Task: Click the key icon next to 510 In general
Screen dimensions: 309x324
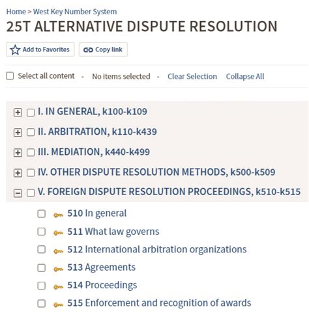Action: (x=58, y=215)
